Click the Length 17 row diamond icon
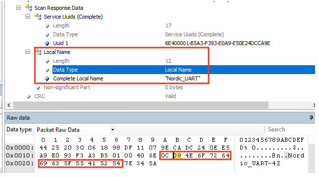The width and height of the screenshot is (319, 177). coord(47,26)
